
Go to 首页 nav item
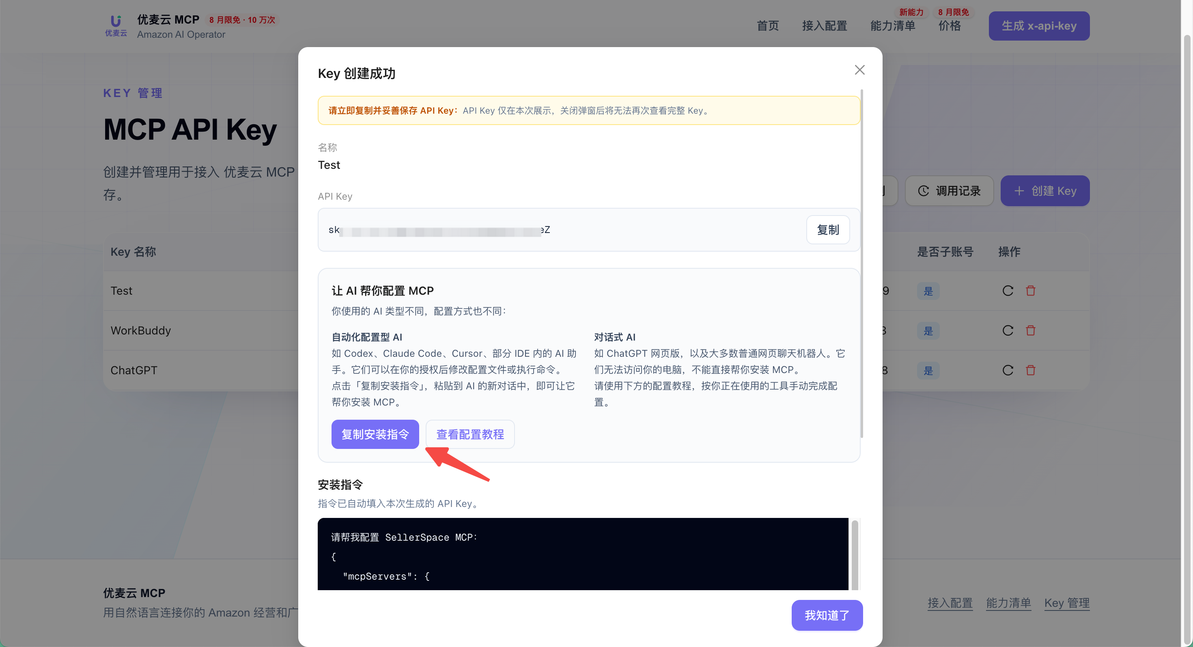[x=768, y=26]
